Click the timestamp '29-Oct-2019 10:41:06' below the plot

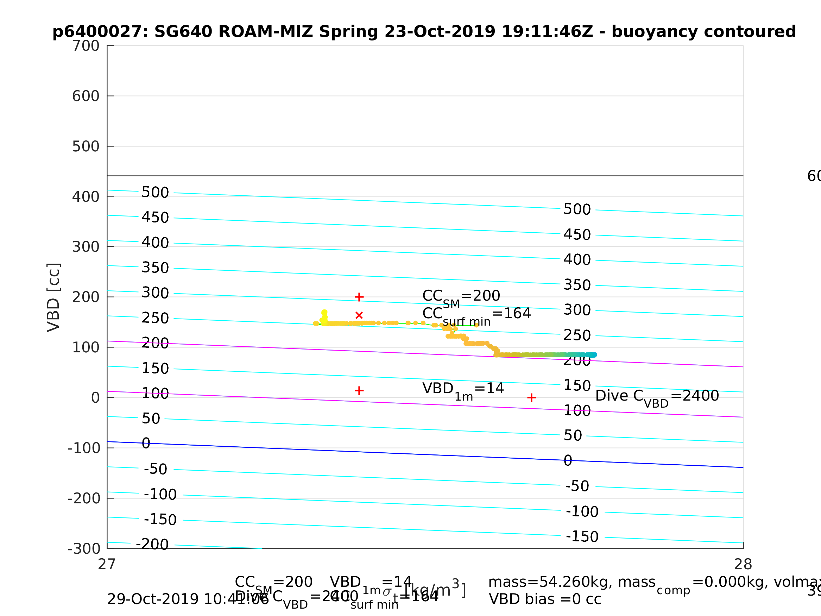pos(188,599)
